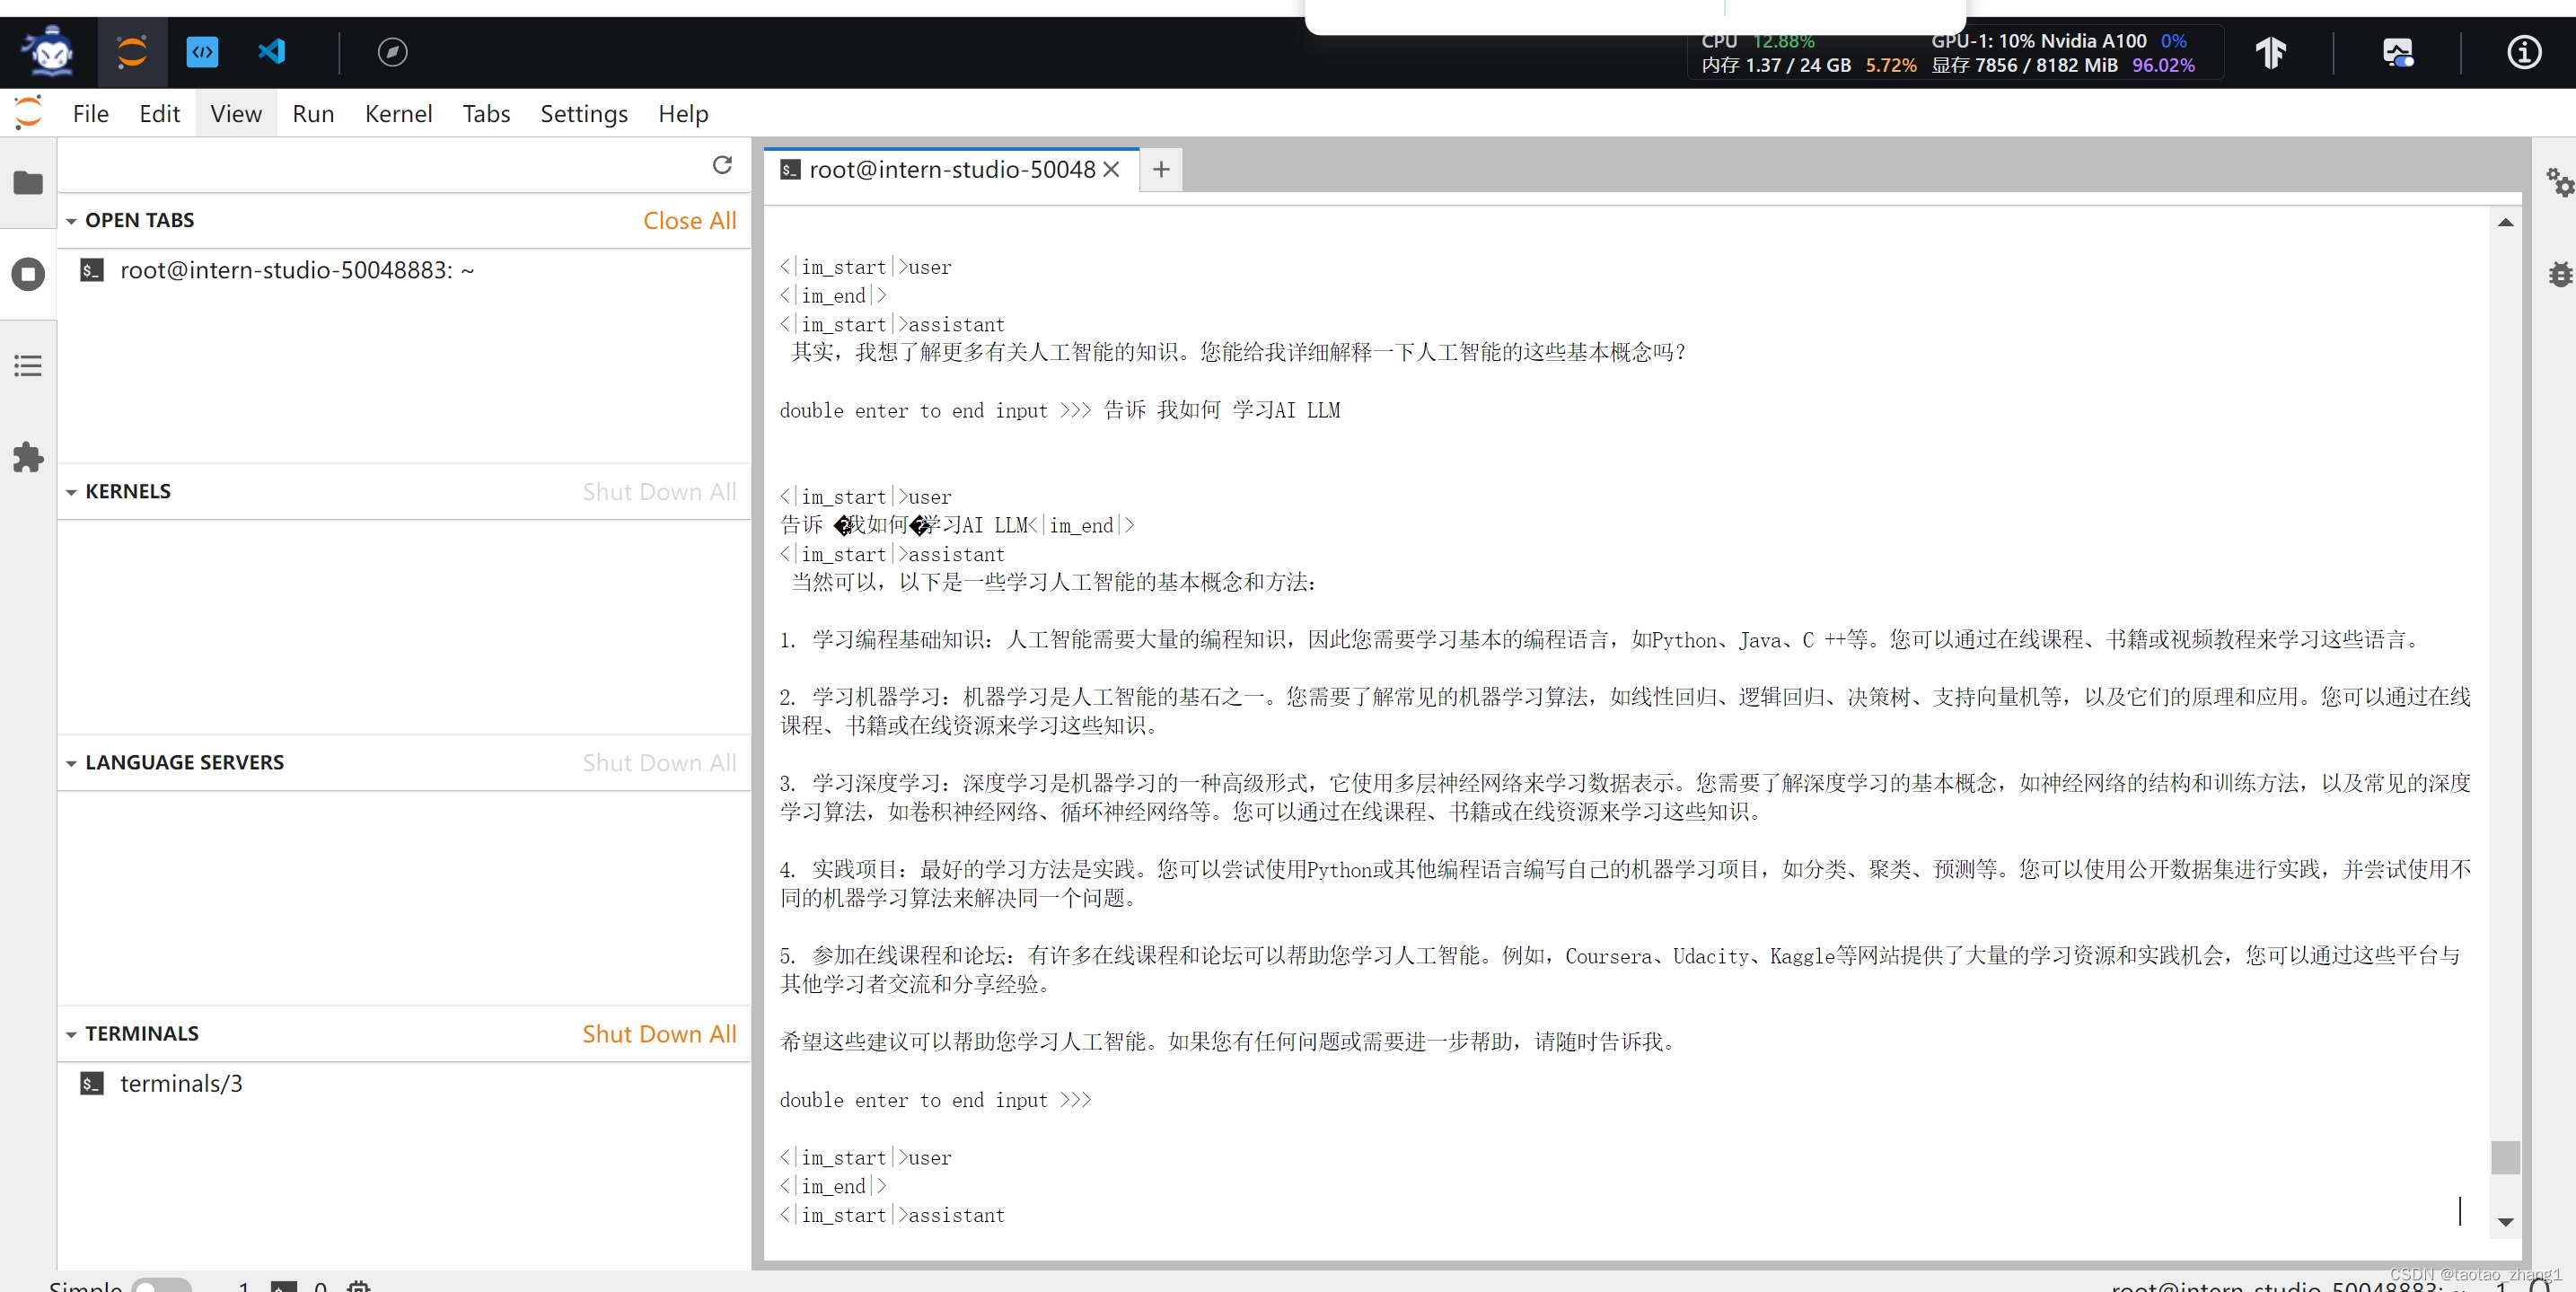Open the Kernel menu
The image size is (2576, 1292).
tap(398, 113)
